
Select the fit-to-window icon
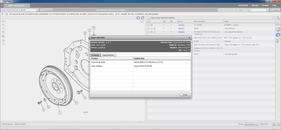pos(3,32)
